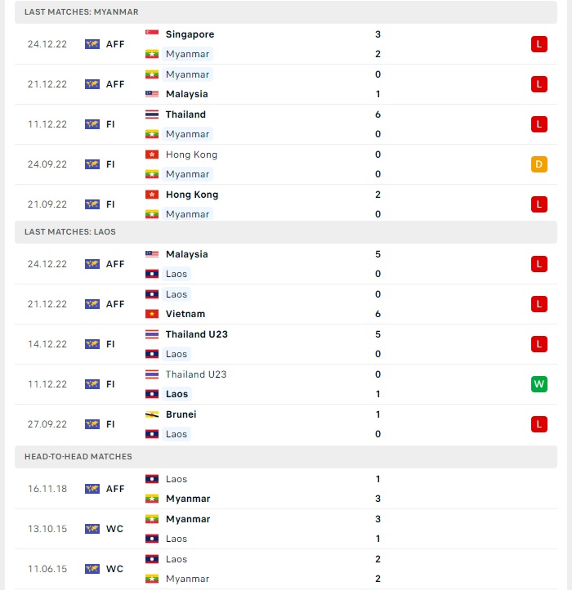The width and height of the screenshot is (572, 591).
Task: Click the highlighted Laos name in 11.12.22 match
Action: (x=177, y=394)
